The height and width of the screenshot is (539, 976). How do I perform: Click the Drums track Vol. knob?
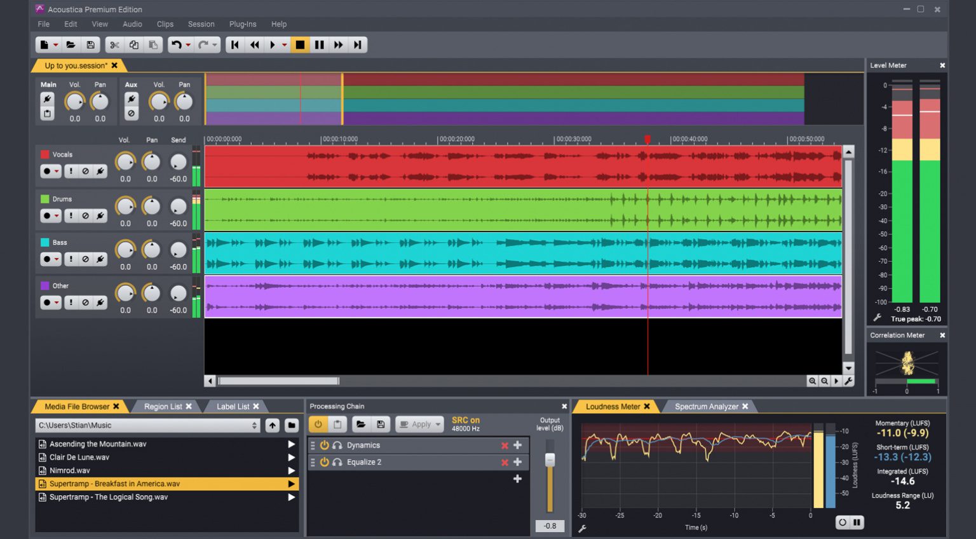125,206
